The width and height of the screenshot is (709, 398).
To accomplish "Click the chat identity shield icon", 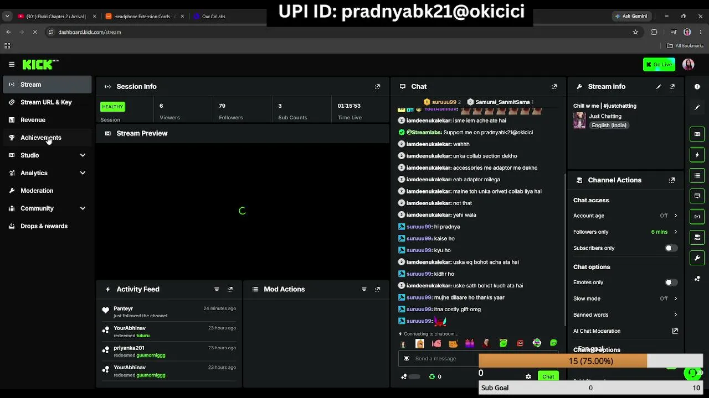I will 407,359.
